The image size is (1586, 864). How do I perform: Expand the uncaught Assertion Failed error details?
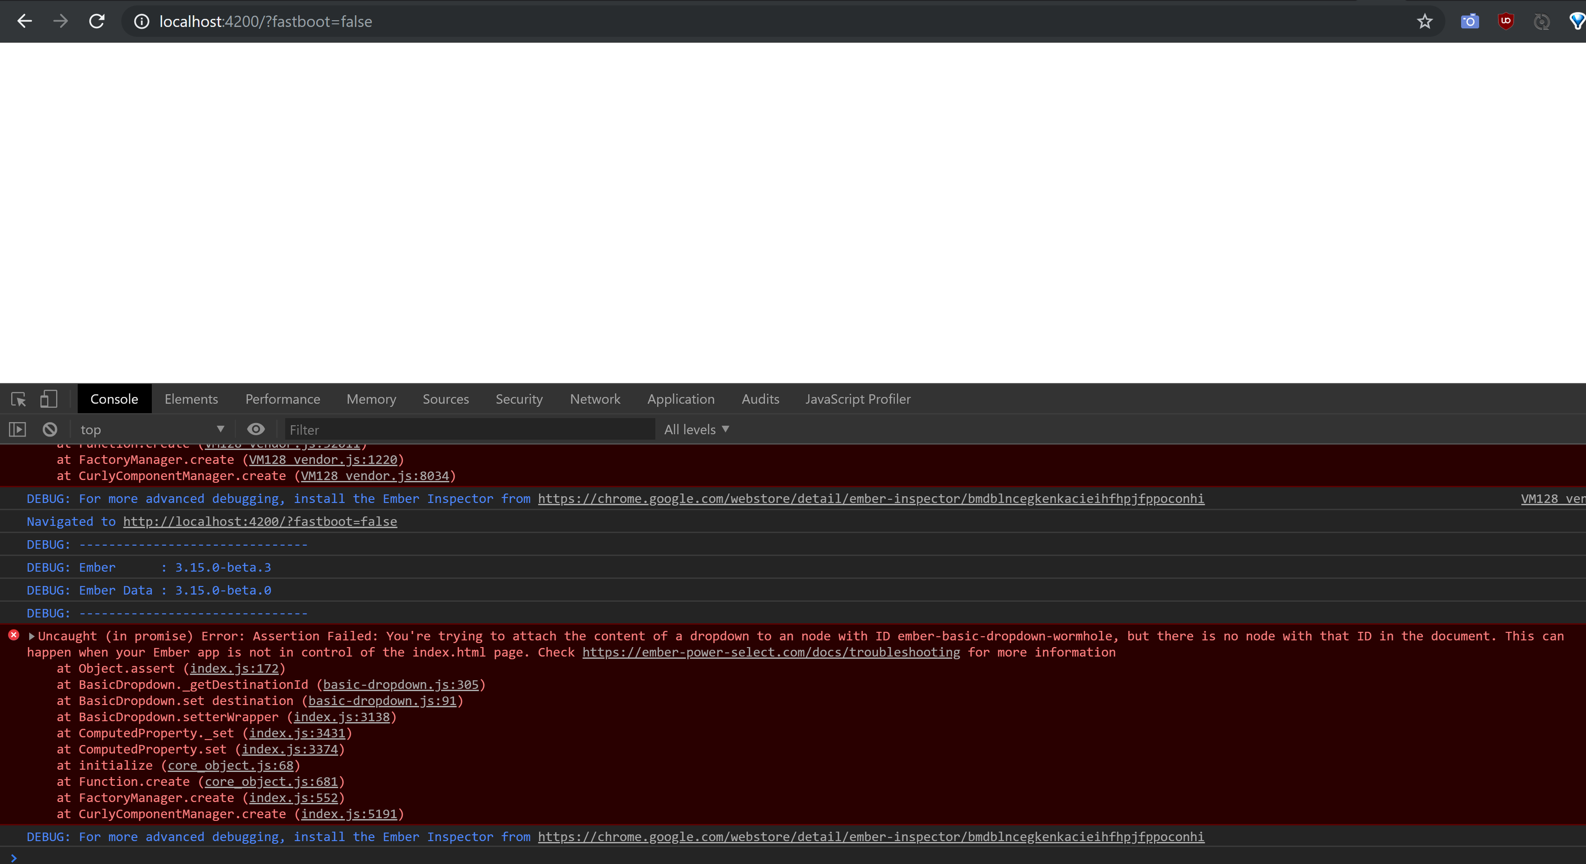point(31,636)
